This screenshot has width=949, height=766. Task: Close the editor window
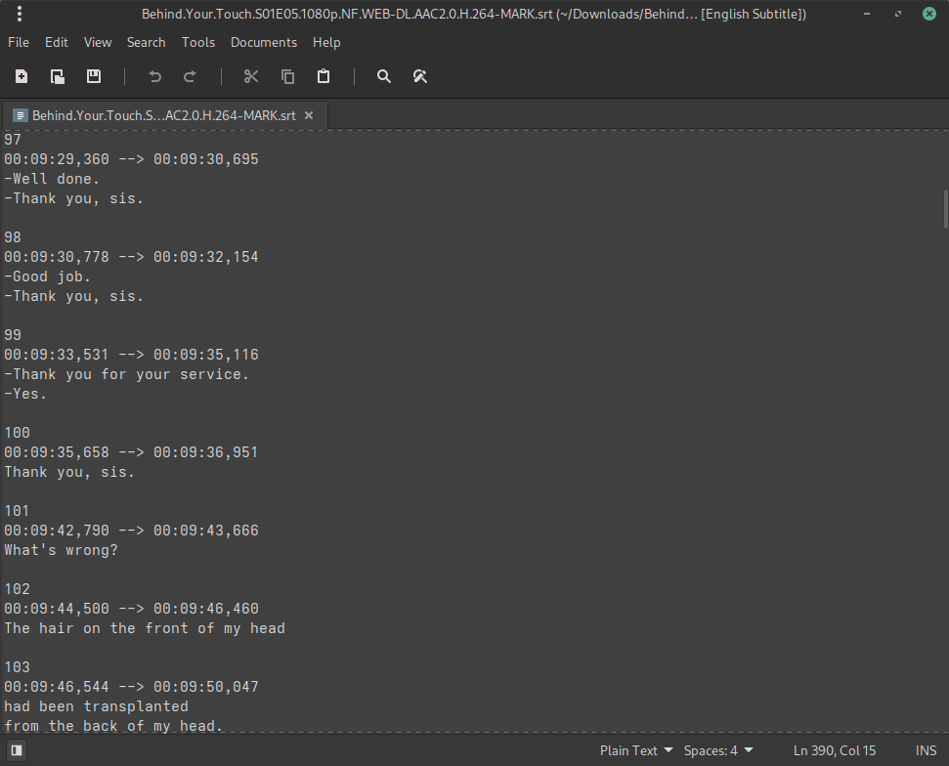point(929,14)
